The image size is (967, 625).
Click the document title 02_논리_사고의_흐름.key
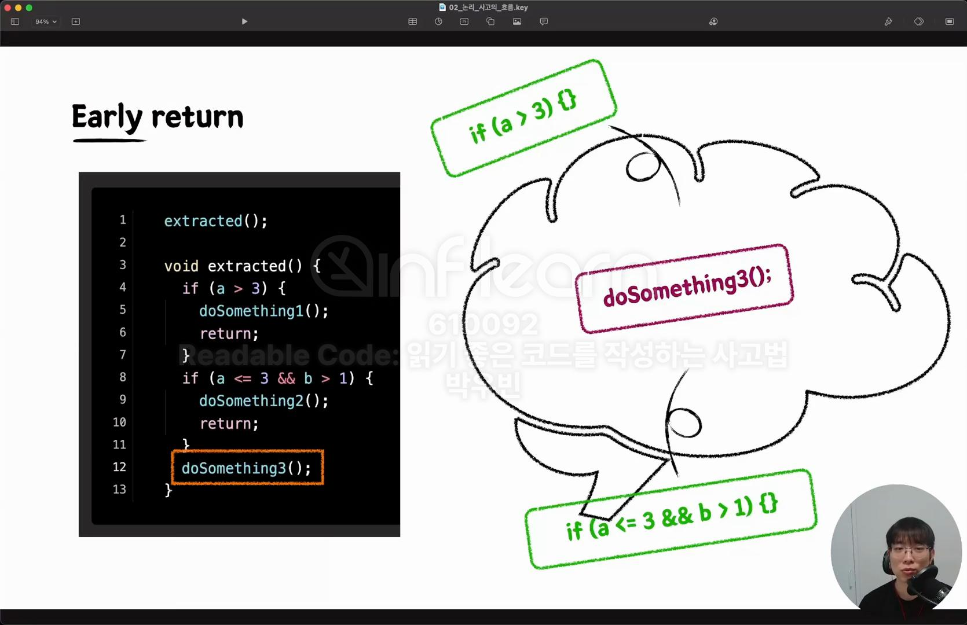pyautogui.click(x=488, y=8)
